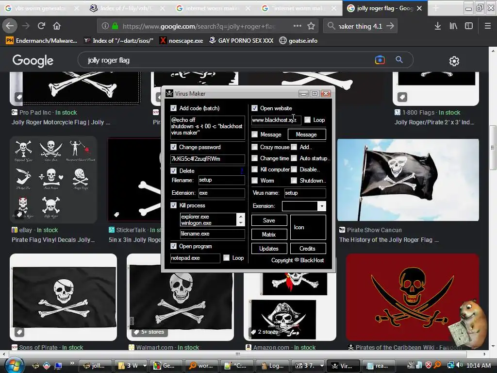
Task: Open Google settings gear icon
Action: click(454, 61)
